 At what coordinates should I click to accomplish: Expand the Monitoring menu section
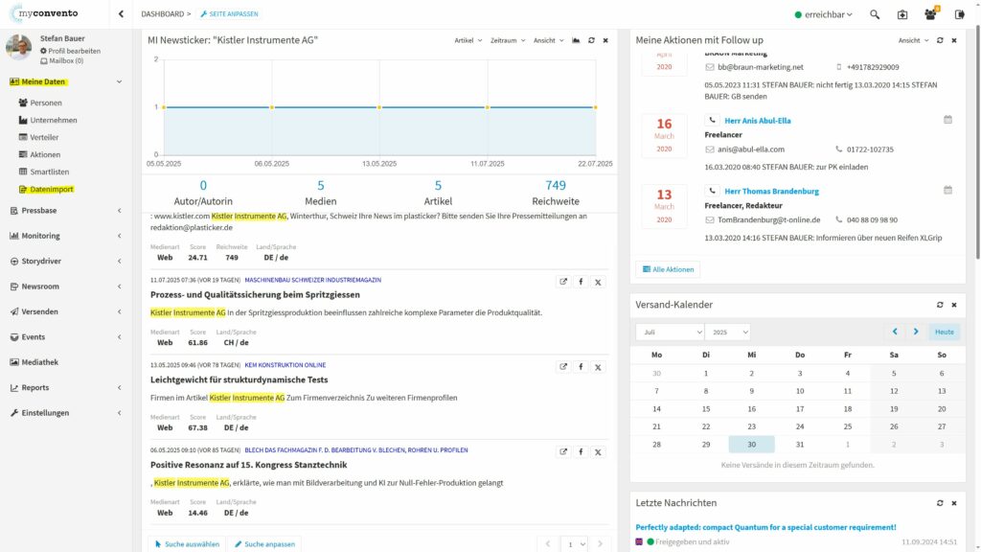pos(66,236)
